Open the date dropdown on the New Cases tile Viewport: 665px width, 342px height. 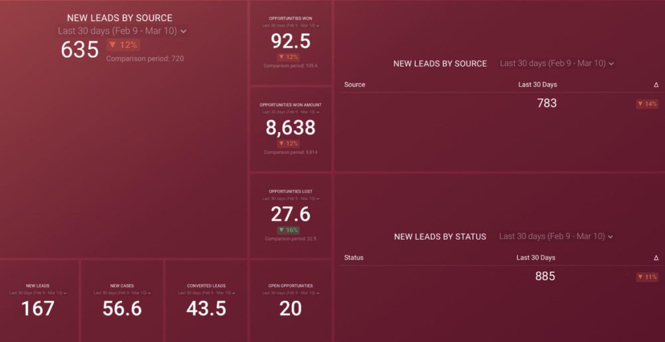click(x=122, y=293)
